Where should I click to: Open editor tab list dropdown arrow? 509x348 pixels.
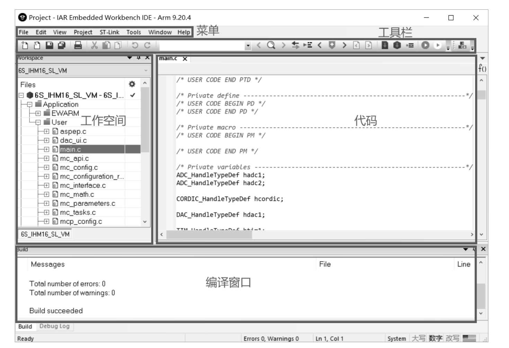coord(482,58)
